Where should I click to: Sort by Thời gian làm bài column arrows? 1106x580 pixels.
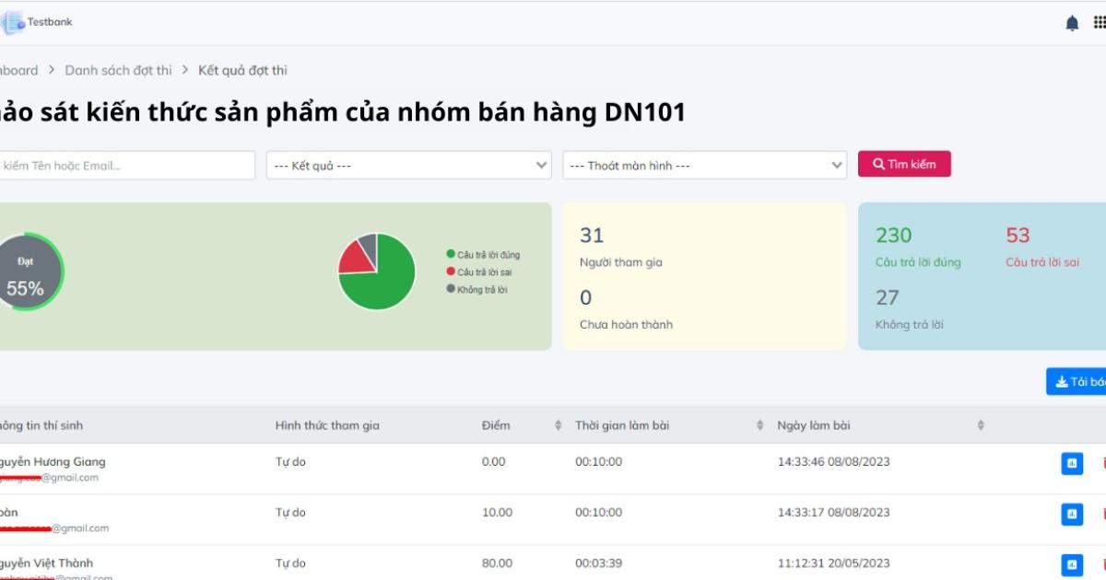760,425
